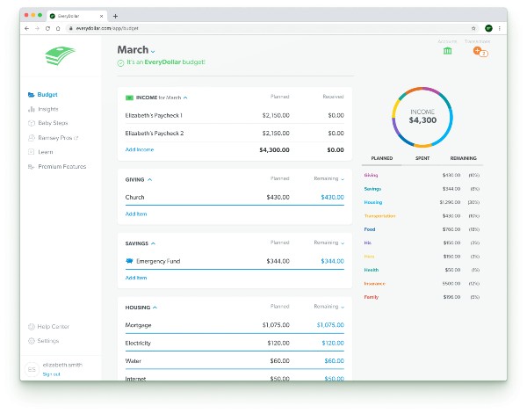This screenshot has height=413, width=527.
Task: Click Food category in summary list
Action: [x=370, y=229]
